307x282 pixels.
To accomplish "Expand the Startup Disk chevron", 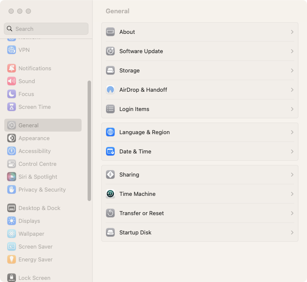I will (x=292, y=232).
